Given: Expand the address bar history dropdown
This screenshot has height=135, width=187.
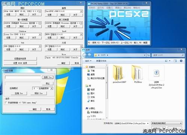Looking at the screenshot, I should click(x=145, y=55).
